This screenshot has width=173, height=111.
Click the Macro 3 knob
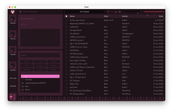pyautogui.click(x=13, y=49)
